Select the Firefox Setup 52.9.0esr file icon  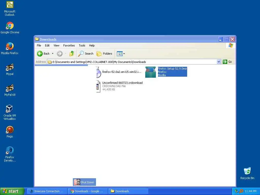(x=151, y=72)
